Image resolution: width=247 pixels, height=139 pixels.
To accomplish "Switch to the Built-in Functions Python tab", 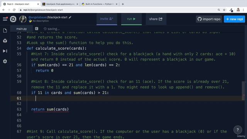I will 100,4.
